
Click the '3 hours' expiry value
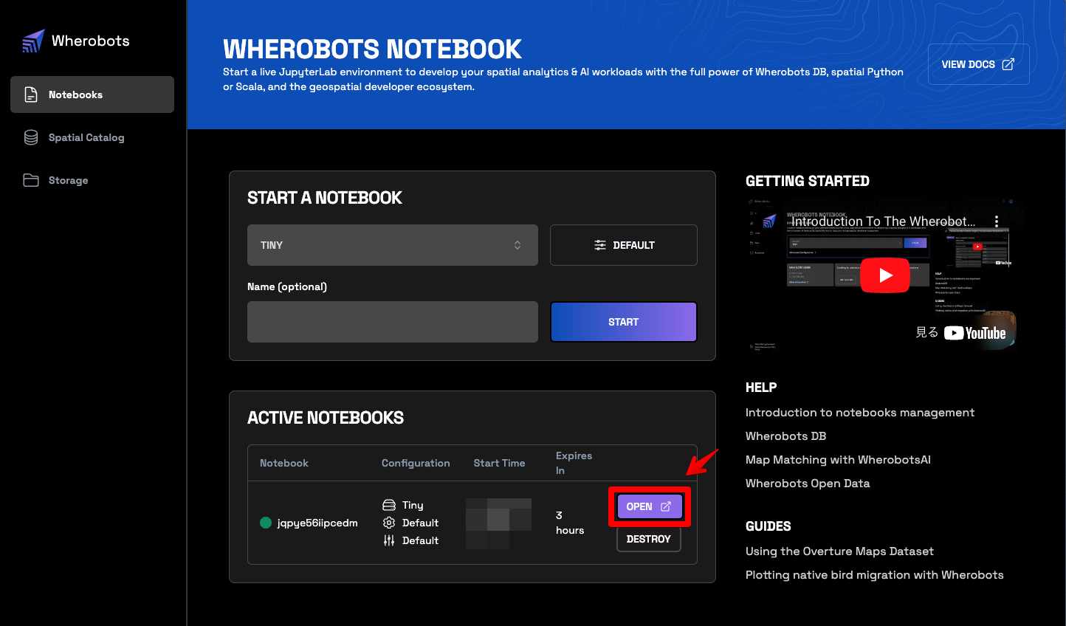570,523
